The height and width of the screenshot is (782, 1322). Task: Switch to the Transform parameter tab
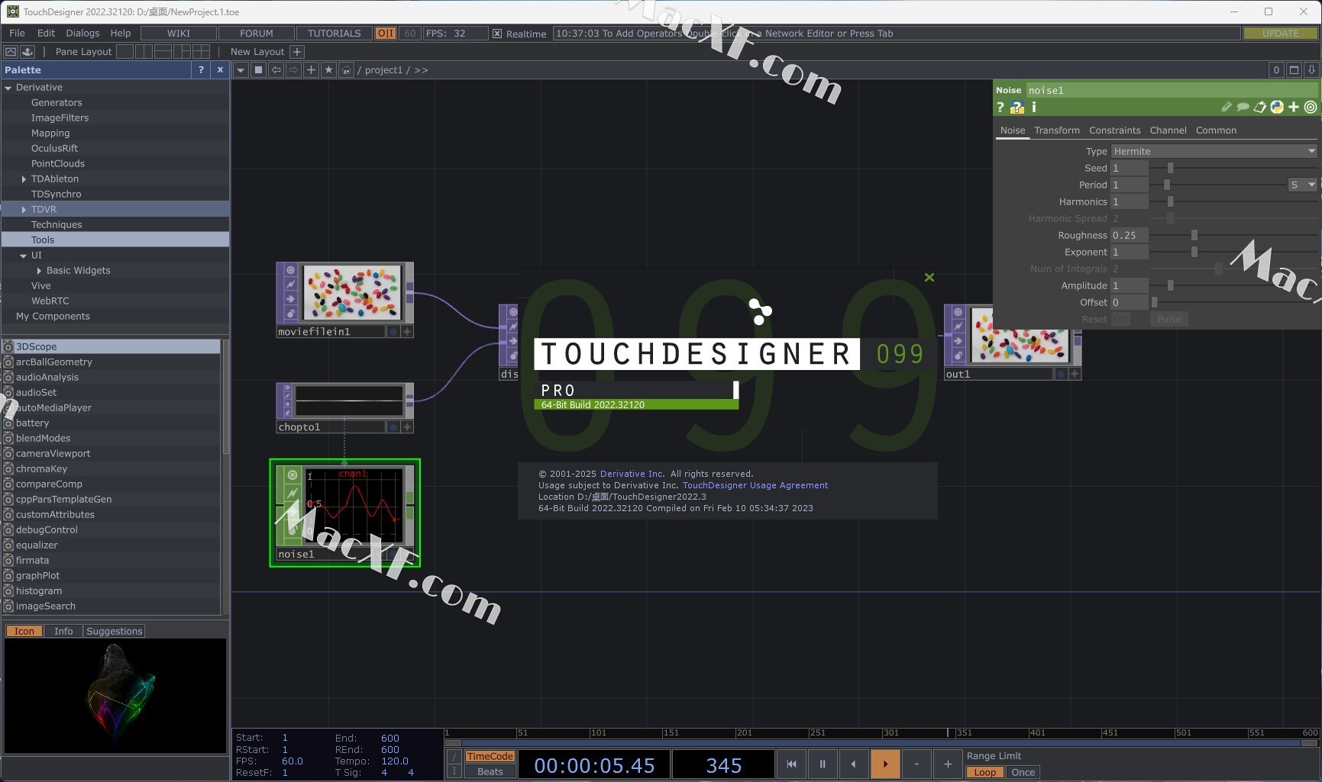coord(1057,130)
